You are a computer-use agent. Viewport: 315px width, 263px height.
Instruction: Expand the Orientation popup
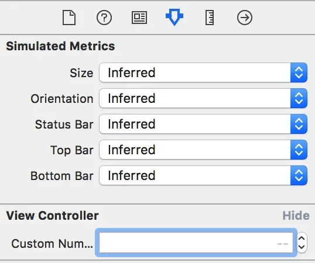pyautogui.click(x=203, y=98)
